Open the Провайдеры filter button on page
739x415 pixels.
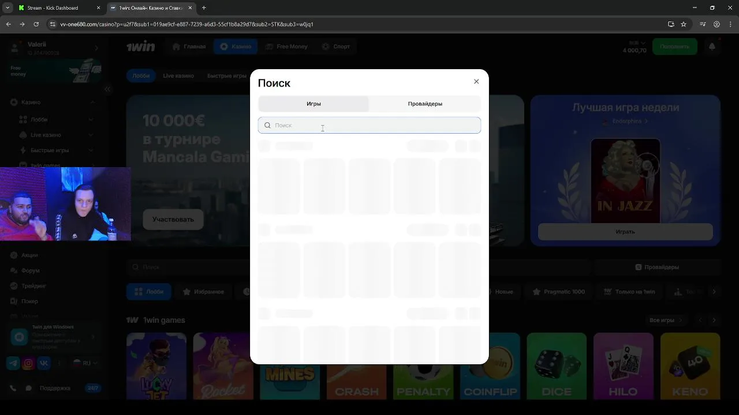657,267
